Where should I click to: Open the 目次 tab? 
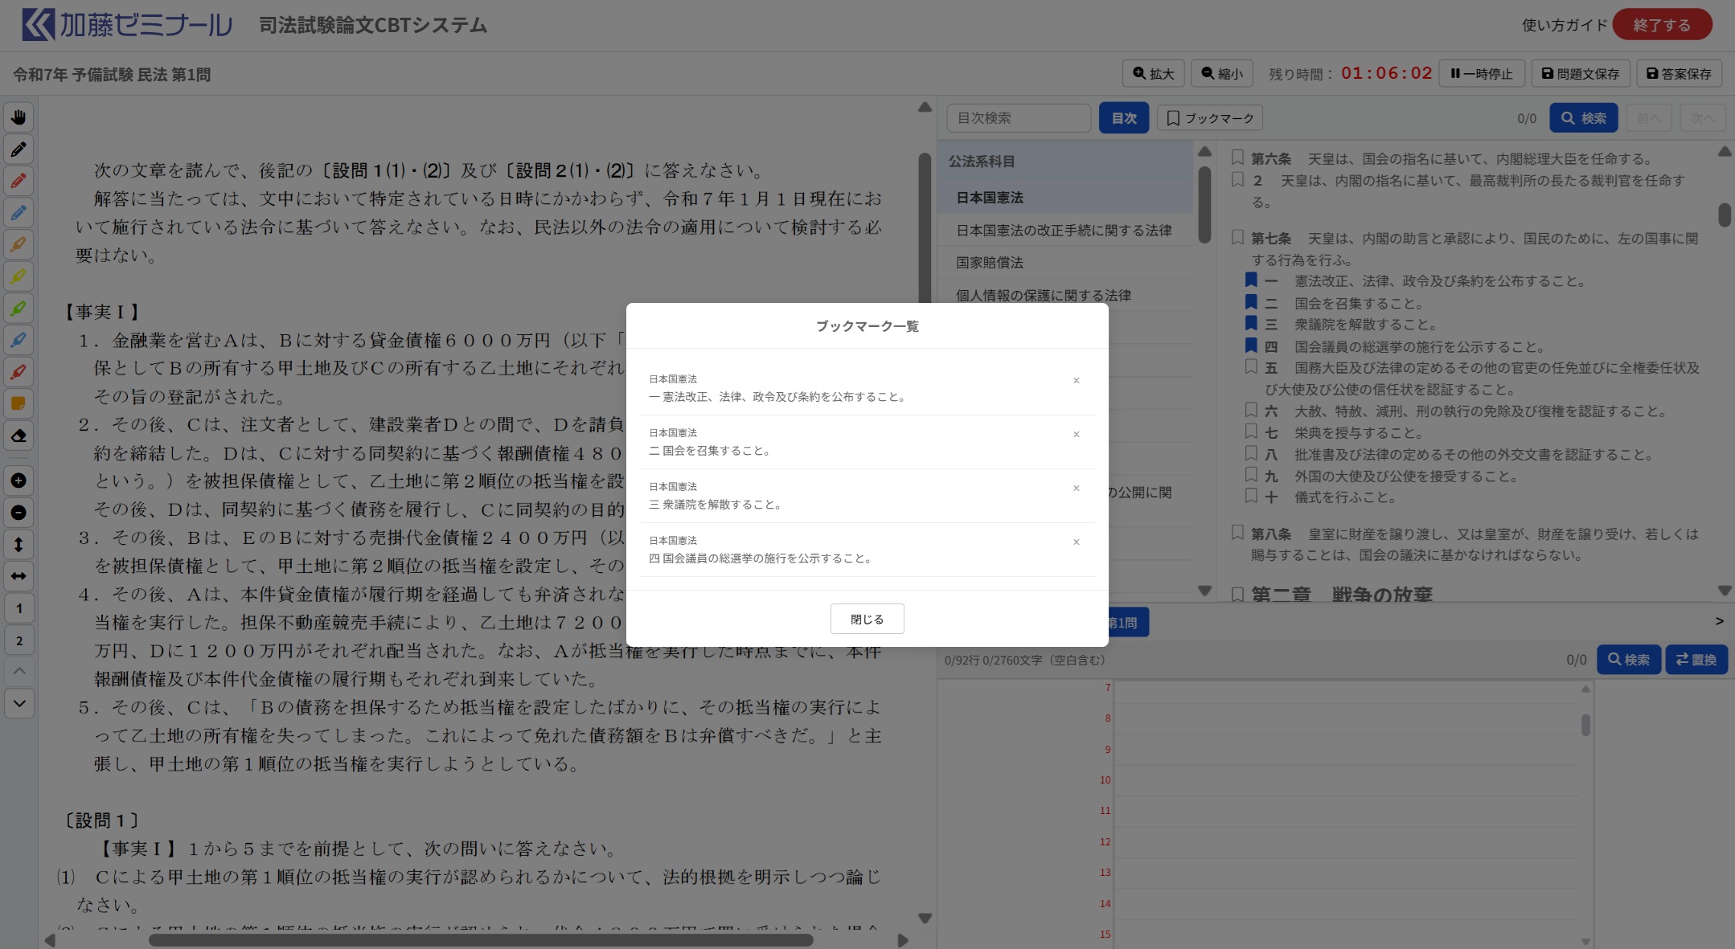1123,118
